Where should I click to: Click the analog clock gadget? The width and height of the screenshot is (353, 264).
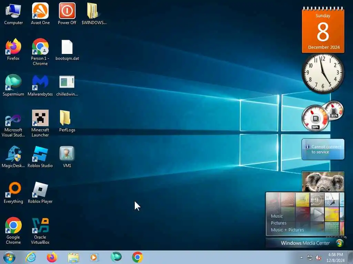pyautogui.click(x=323, y=73)
